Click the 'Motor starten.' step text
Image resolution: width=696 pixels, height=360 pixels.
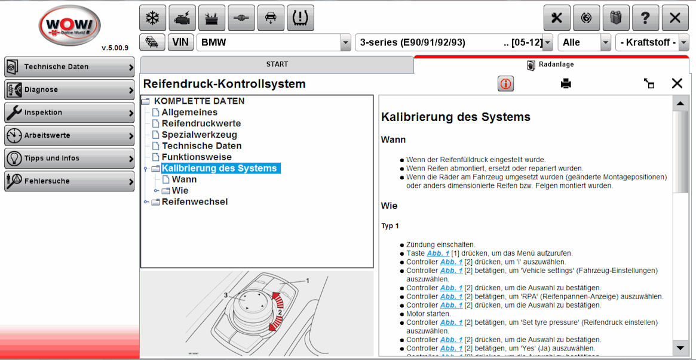tap(428, 314)
